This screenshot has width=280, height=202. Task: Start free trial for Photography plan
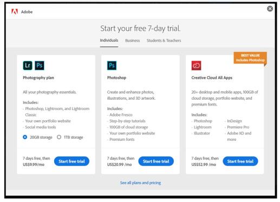[x=71, y=161]
